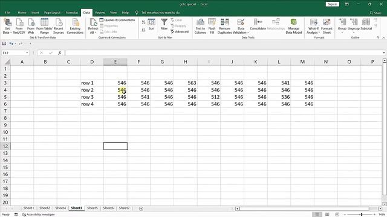Click Remove Duplicates

click(224, 26)
